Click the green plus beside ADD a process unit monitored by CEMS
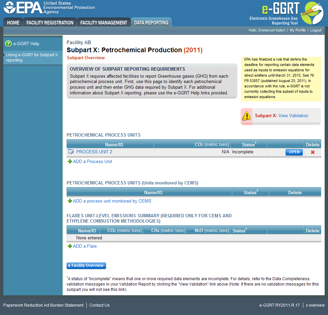Screen dimensions: 328x315 [70, 201]
